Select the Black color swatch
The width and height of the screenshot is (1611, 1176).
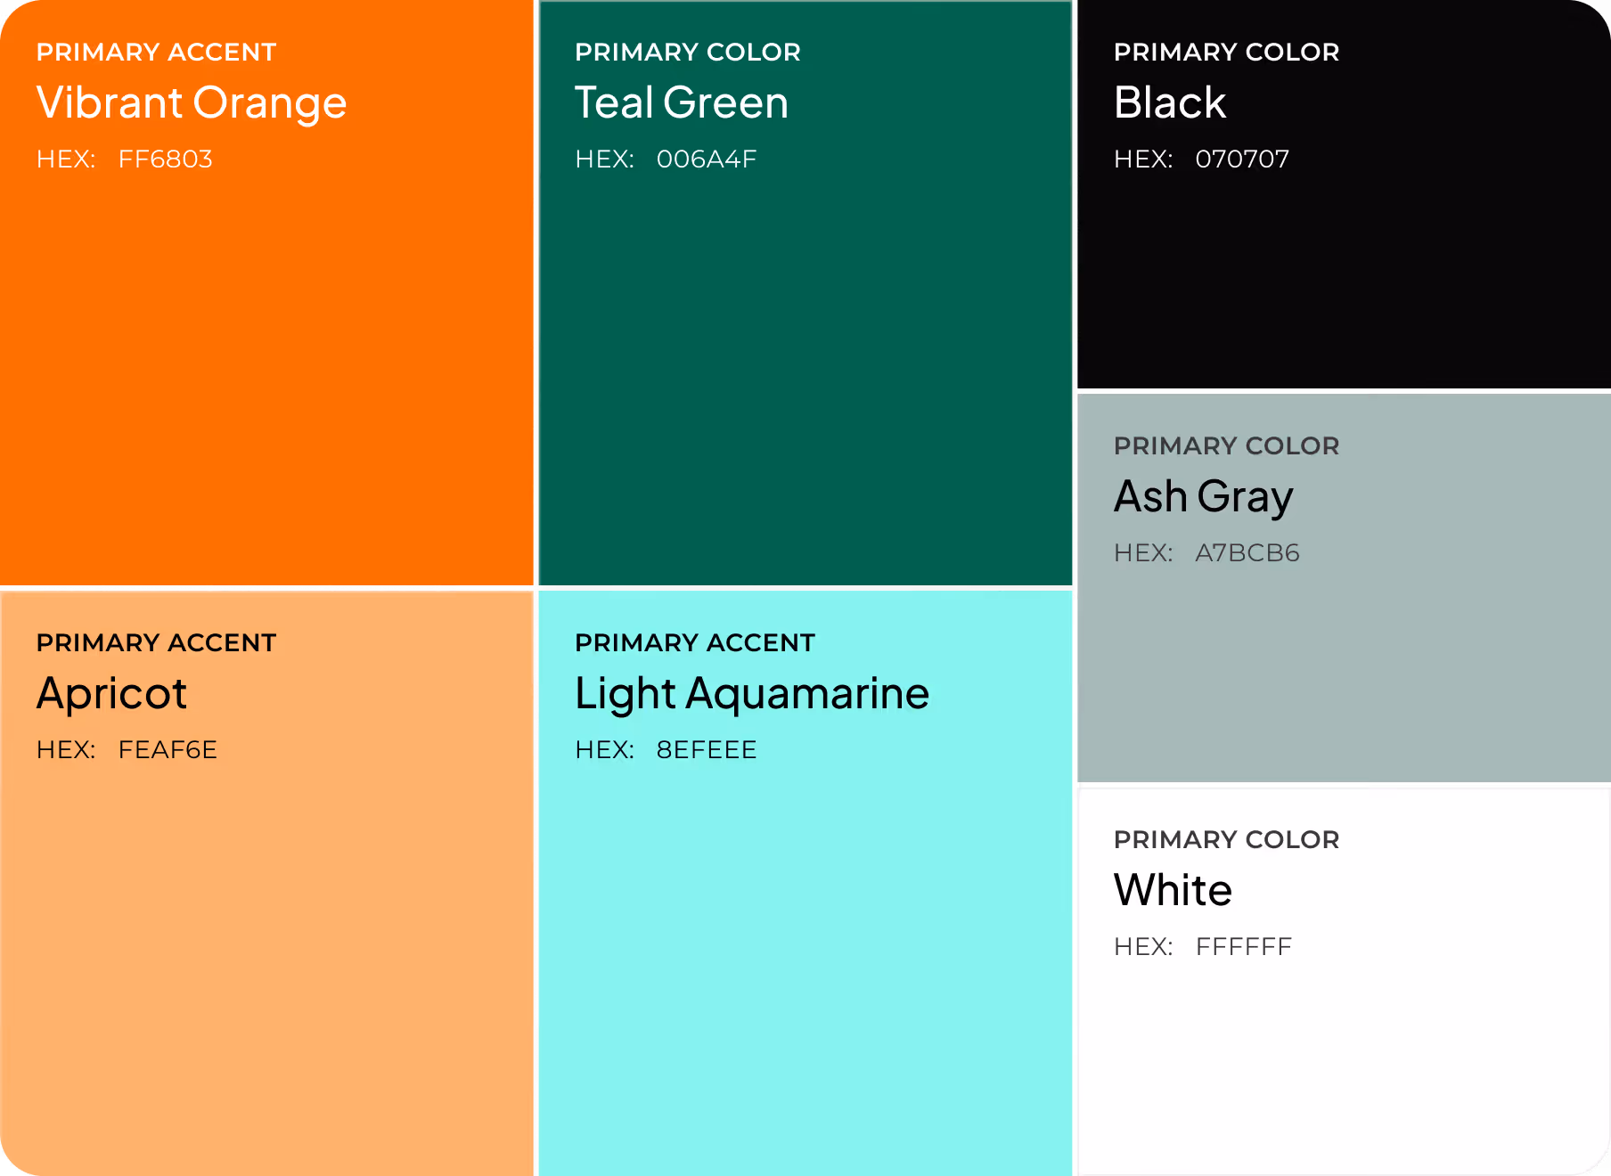point(1344,194)
